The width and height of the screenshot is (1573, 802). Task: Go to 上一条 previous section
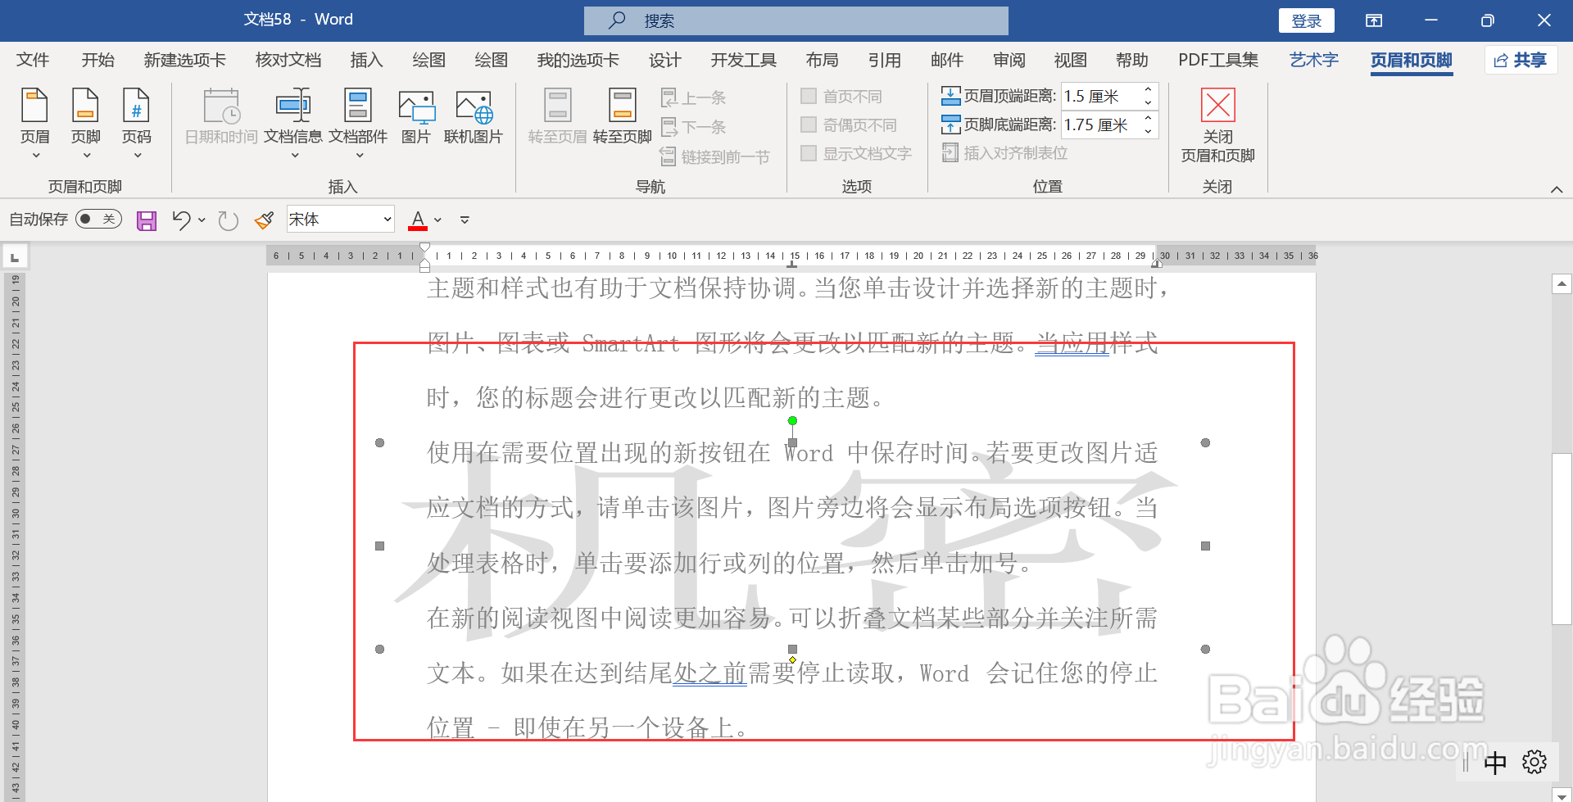click(693, 97)
